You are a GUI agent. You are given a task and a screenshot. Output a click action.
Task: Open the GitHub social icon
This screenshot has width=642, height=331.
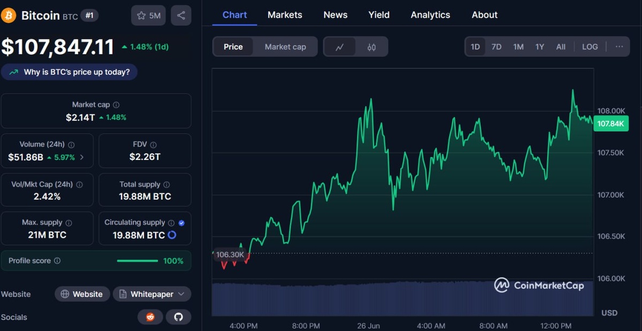(179, 317)
